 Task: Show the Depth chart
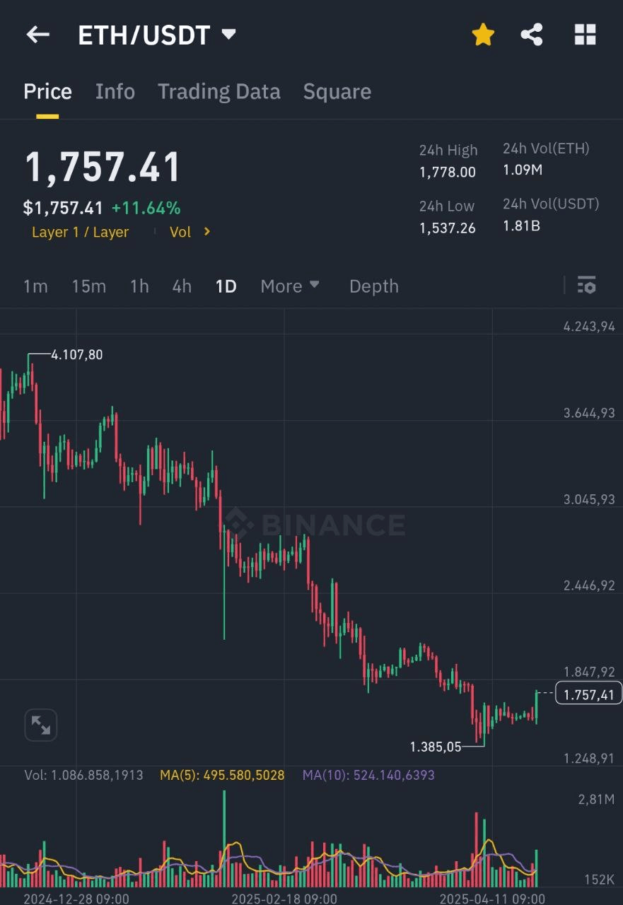tap(374, 286)
